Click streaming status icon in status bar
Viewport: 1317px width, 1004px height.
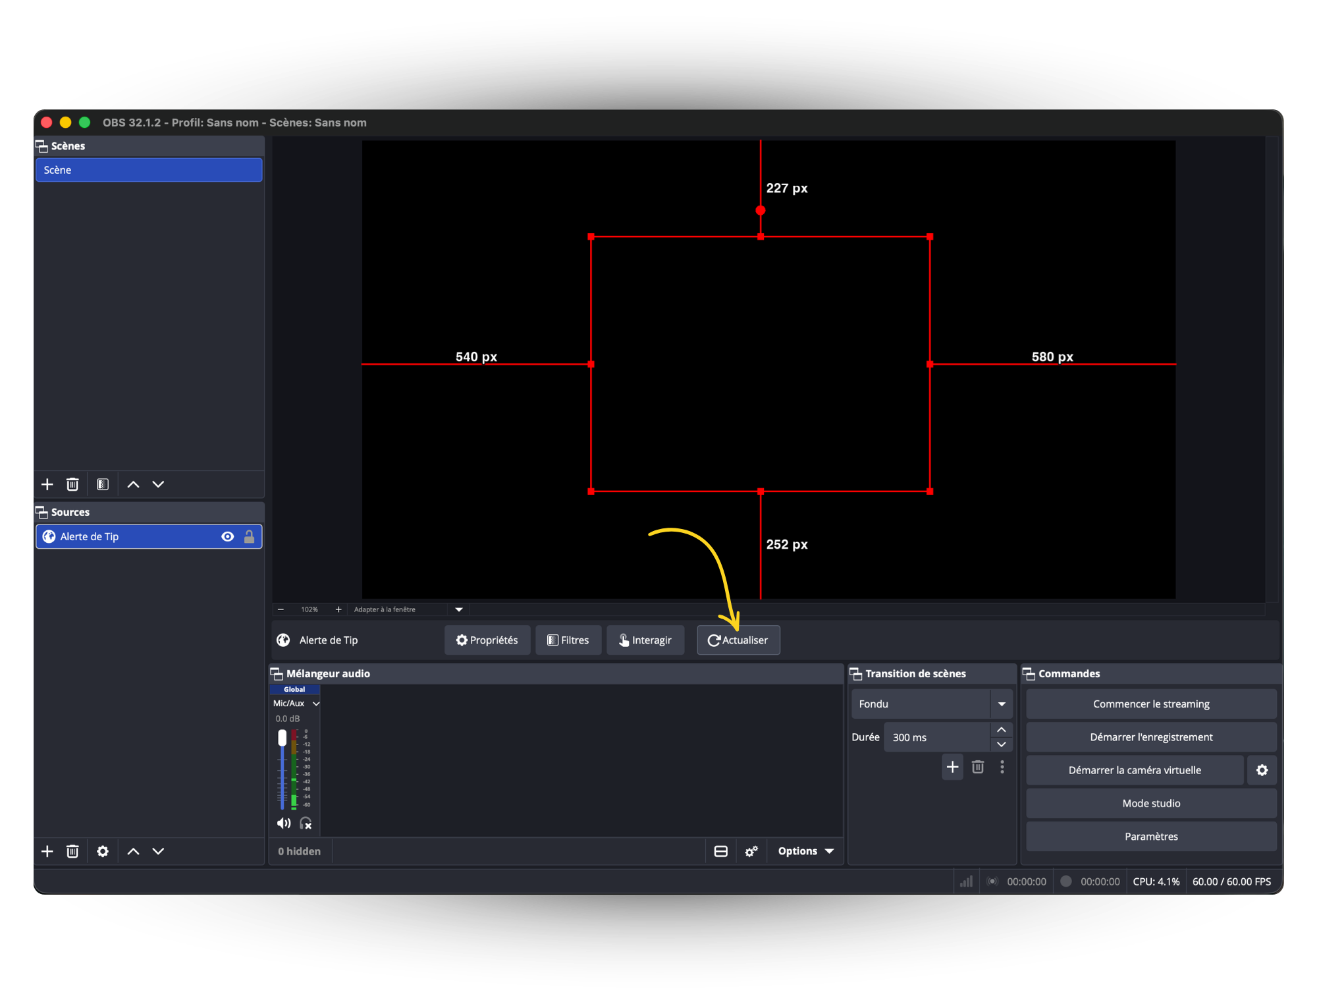click(x=992, y=881)
